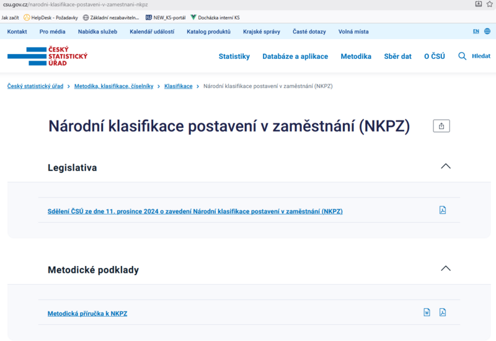Viewport: 496px width, 341px height.
Task: Switch language to EN
Action: coord(476,31)
